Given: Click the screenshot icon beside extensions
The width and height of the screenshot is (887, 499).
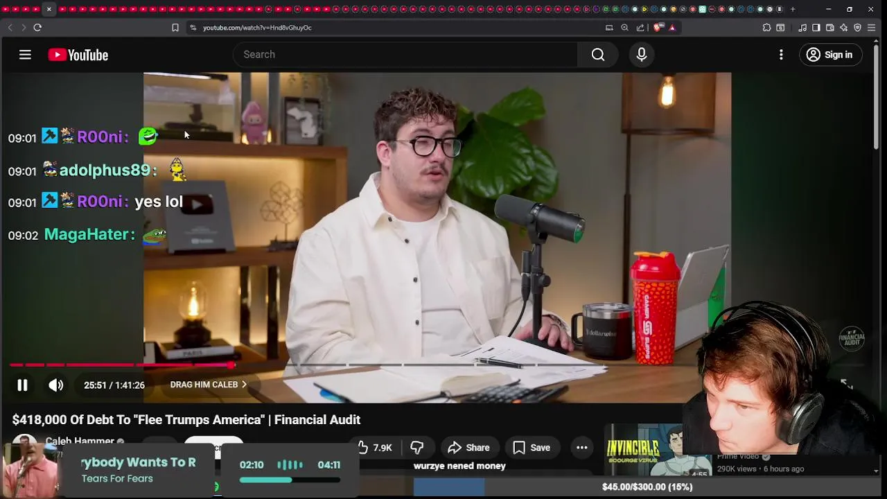Looking at the screenshot, I should (x=780, y=28).
